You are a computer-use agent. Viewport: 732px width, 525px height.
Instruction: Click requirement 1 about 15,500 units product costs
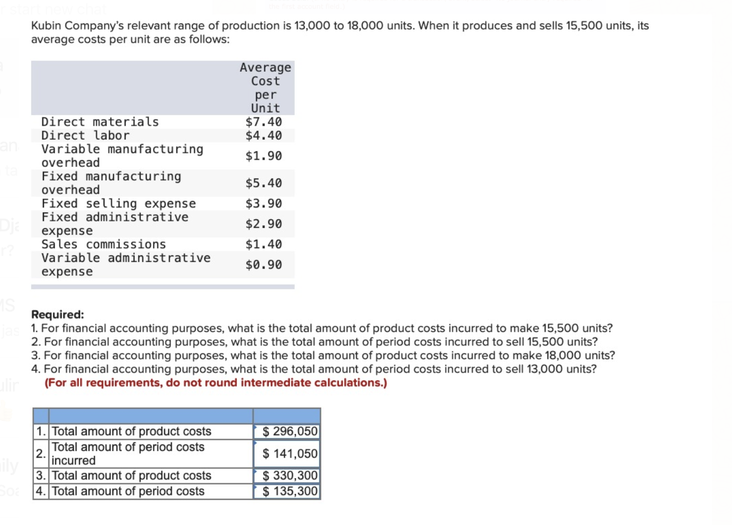pos(322,329)
